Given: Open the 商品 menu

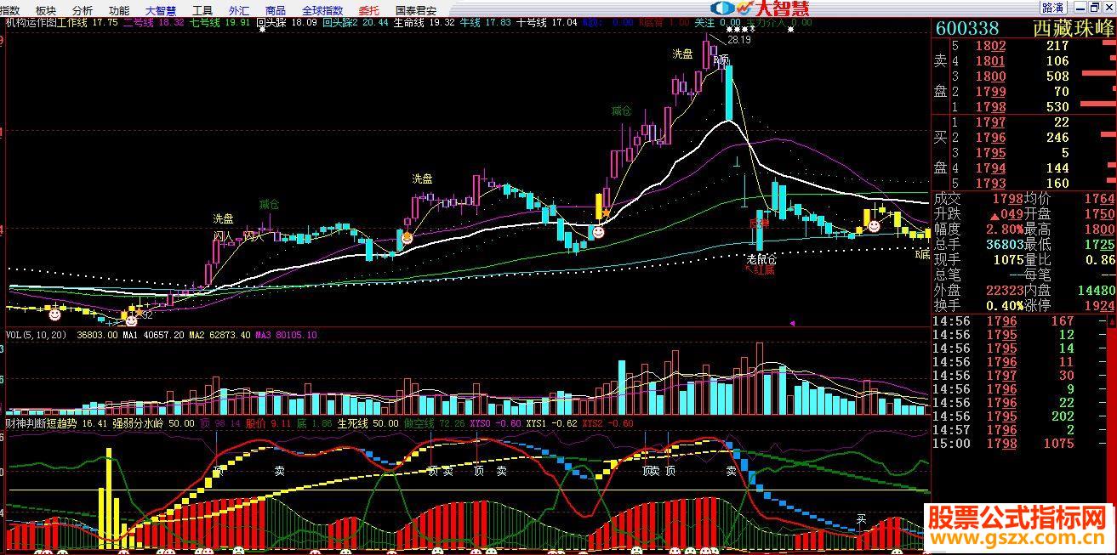Looking at the screenshot, I should tap(276, 10).
